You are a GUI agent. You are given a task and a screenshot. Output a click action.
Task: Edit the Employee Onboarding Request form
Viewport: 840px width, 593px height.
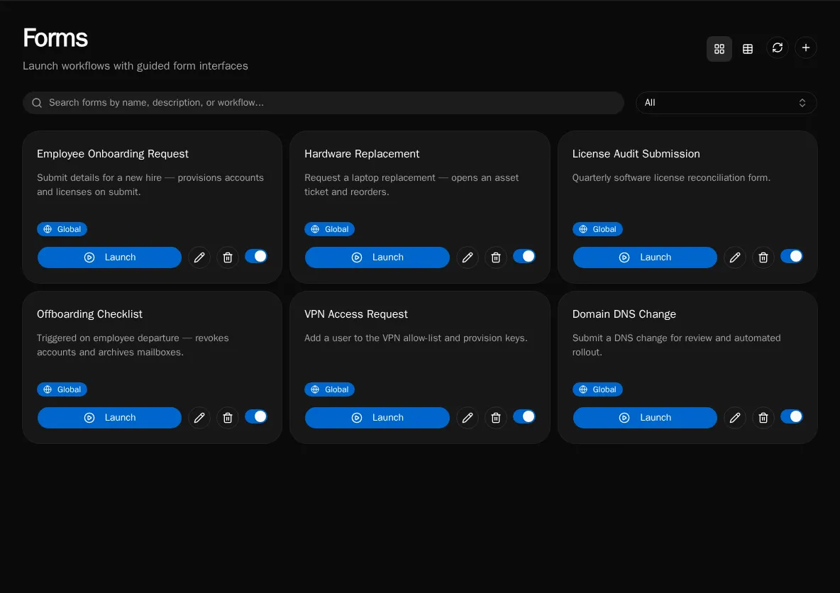(199, 257)
